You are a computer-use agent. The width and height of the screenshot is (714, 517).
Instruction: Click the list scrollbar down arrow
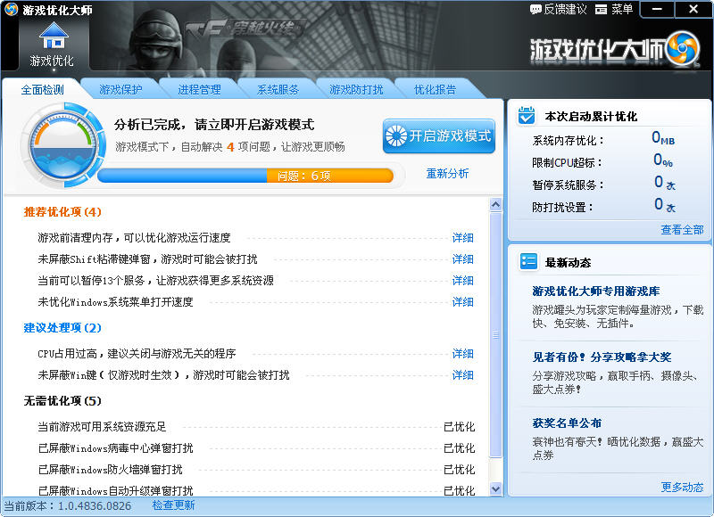(x=496, y=488)
